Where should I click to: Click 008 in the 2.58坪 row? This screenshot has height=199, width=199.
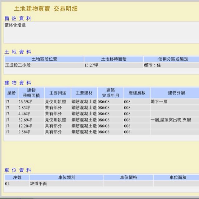[x=127, y=132]
